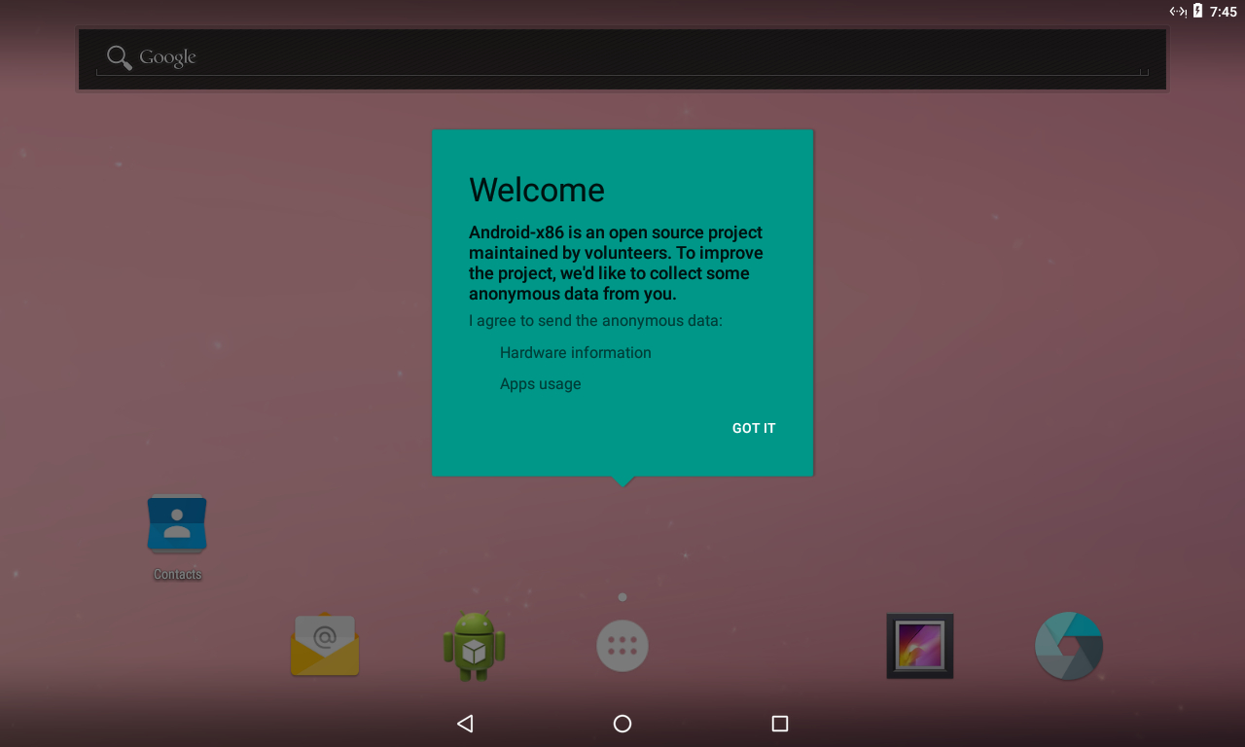Dismiss the welcome dialog with GOT IT
The width and height of the screenshot is (1245, 747).
pos(754,428)
